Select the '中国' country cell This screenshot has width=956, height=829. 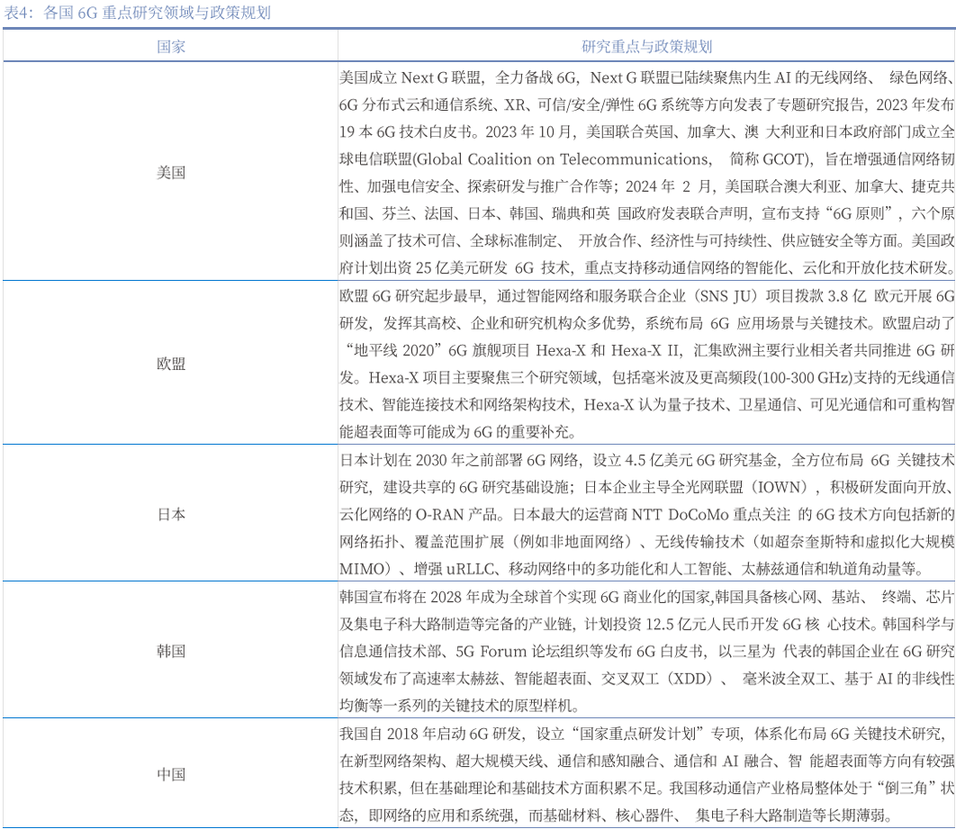tap(171, 774)
